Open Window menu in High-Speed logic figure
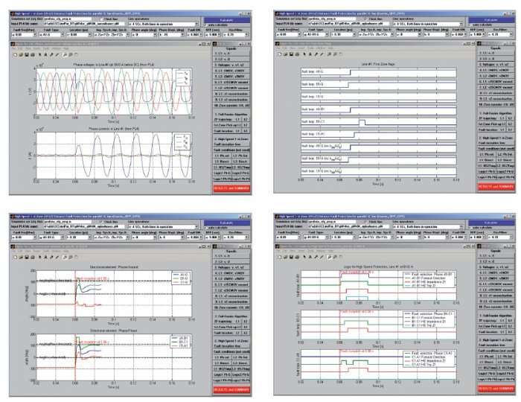521x402 pixels. pos(321,251)
